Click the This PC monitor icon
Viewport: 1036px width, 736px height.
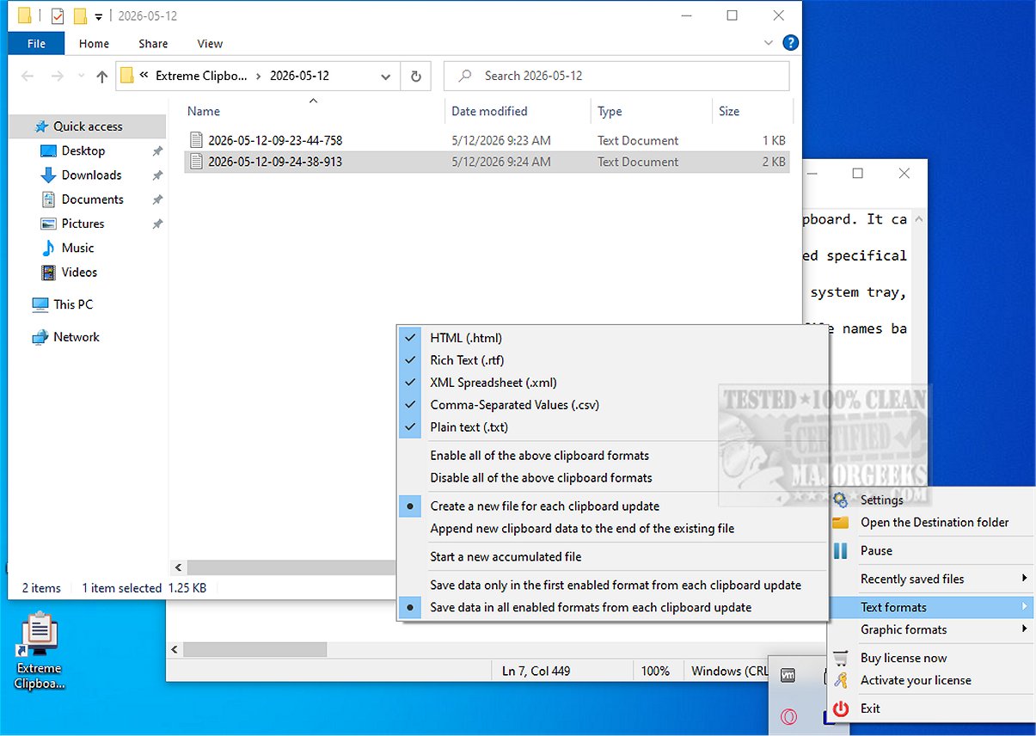[40, 304]
